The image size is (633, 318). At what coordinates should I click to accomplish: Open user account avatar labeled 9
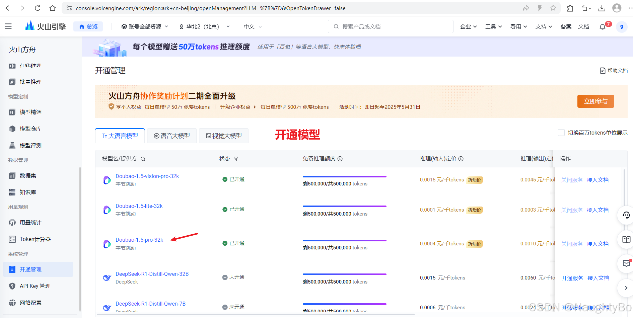(622, 27)
